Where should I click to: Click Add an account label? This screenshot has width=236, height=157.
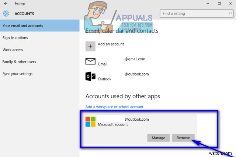pyautogui.click(x=111, y=44)
